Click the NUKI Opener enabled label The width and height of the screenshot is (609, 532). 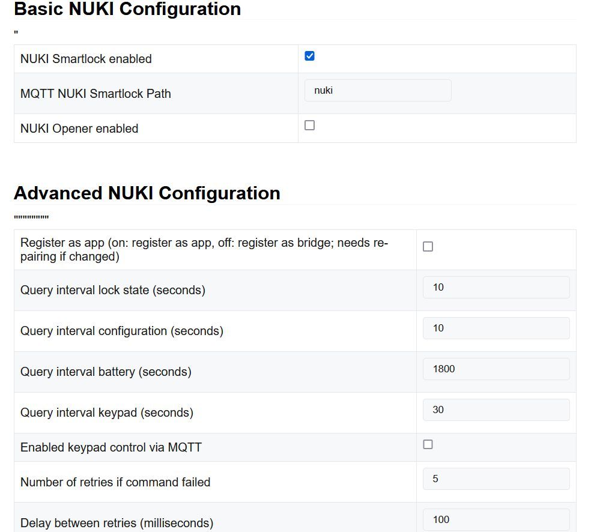coord(79,128)
